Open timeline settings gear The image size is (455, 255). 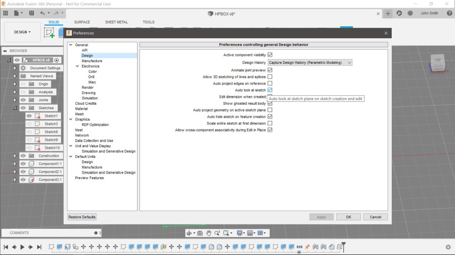448,247
